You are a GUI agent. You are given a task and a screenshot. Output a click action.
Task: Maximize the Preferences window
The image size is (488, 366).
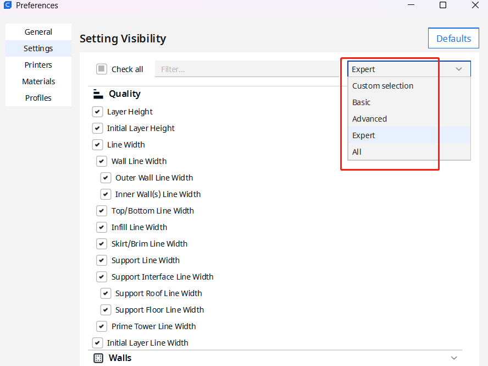point(443,5)
